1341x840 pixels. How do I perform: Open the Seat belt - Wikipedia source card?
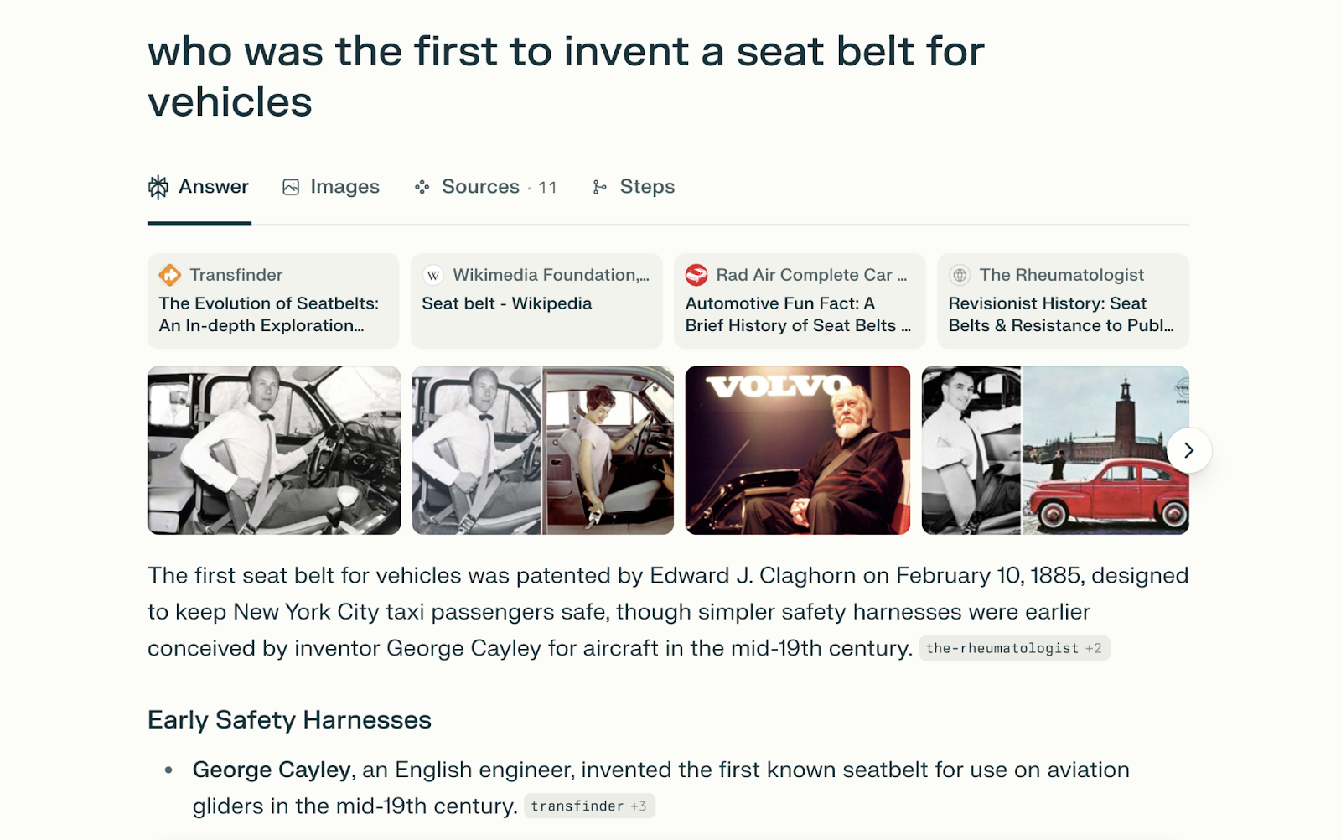pos(536,300)
